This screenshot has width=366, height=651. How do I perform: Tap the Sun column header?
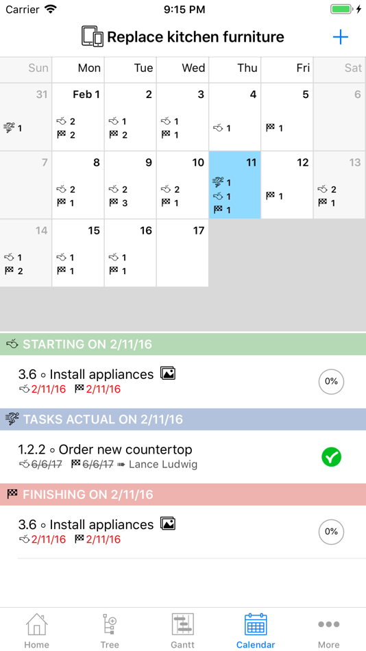tap(26, 69)
